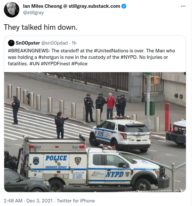The height and width of the screenshot is (206, 192).
Task: Open Ian Miles Cheong's profile avatar
Action: 12,10
